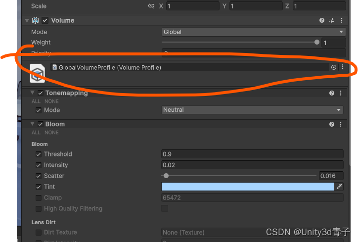Open object picker for GlobalVolumeProfile
The width and height of the screenshot is (358, 242).
(334, 67)
